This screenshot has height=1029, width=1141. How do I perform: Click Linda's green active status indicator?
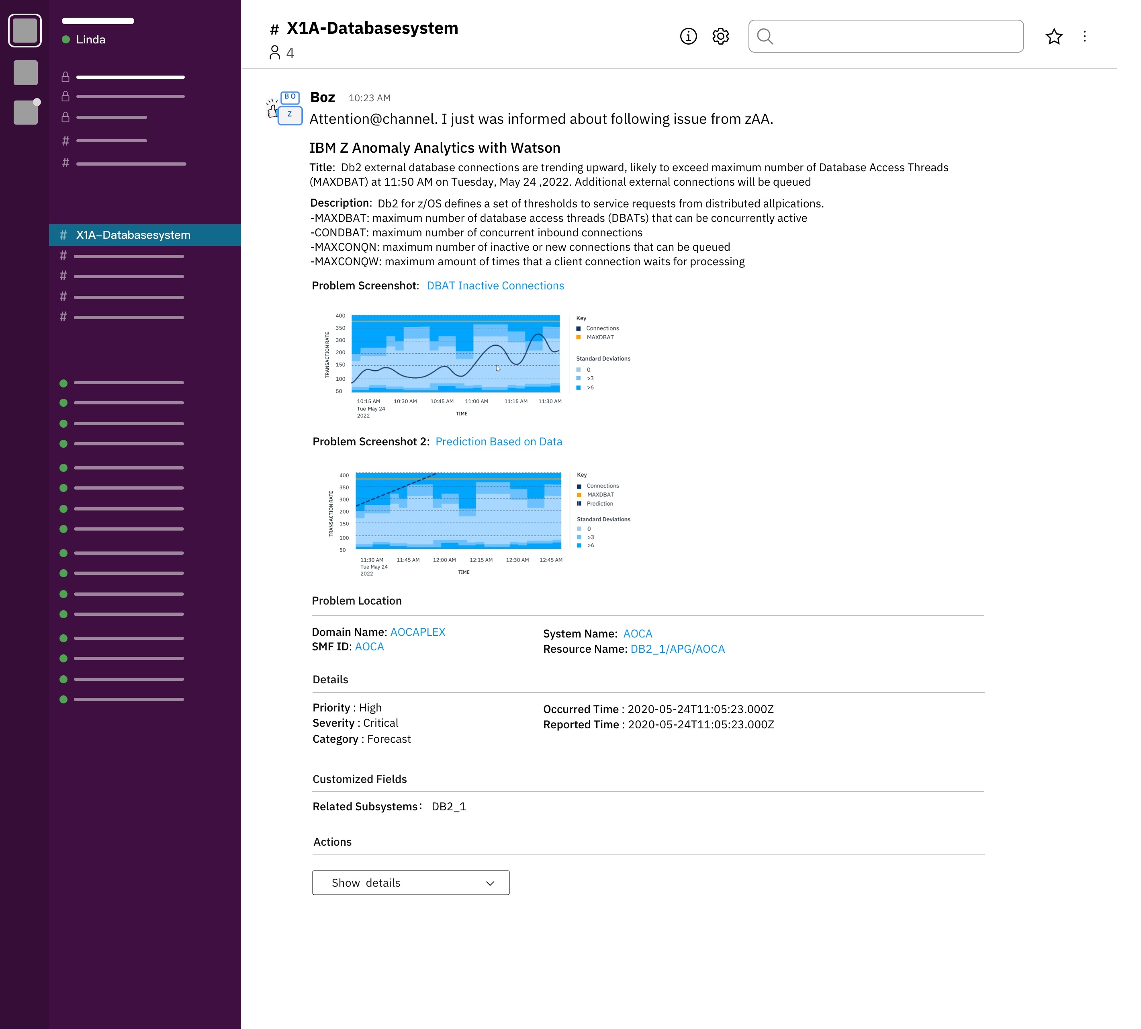click(x=65, y=39)
